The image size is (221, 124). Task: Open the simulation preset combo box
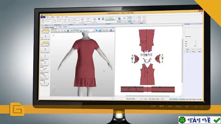pos(110,18)
